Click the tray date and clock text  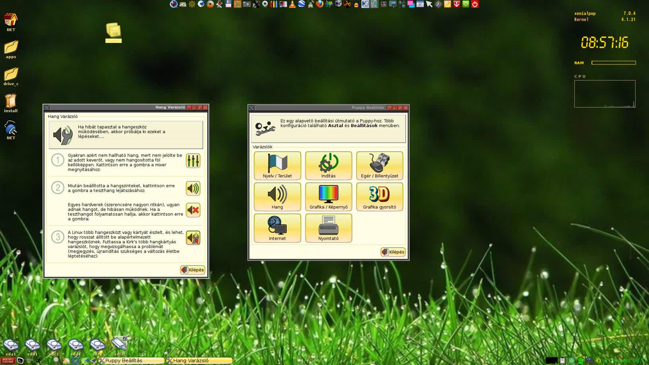coord(626,361)
